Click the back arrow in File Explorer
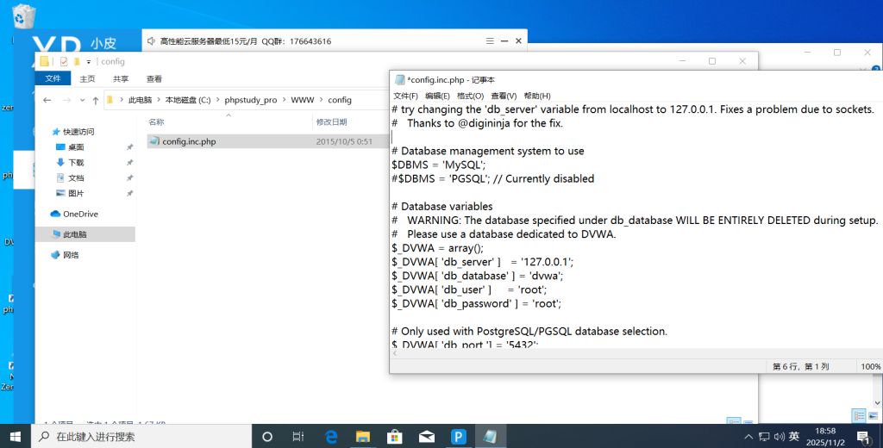 point(46,100)
